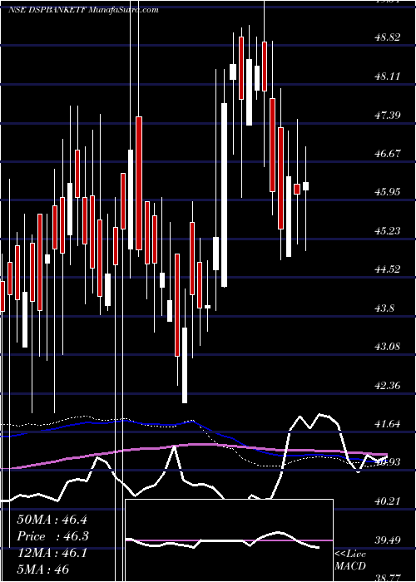
Task: Click the 12MA : 46.1 reading
Action: tap(52, 553)
